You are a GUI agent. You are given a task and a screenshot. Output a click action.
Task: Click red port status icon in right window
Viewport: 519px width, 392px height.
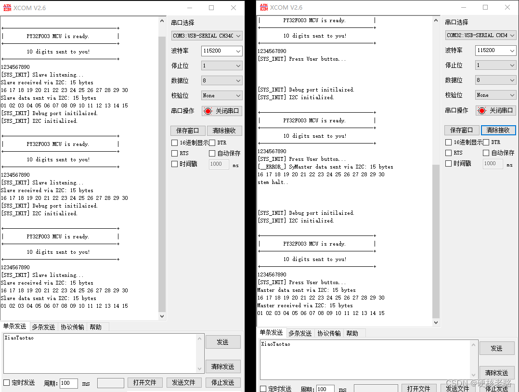point(481,111)
